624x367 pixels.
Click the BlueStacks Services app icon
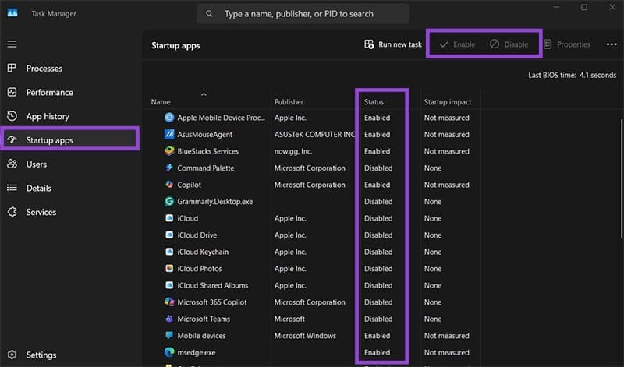click(x=169, y=151)
